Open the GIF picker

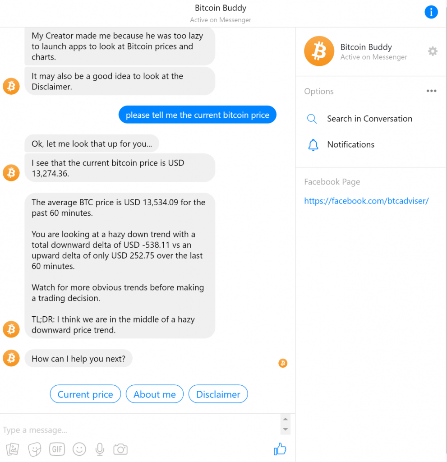[57, 449]
